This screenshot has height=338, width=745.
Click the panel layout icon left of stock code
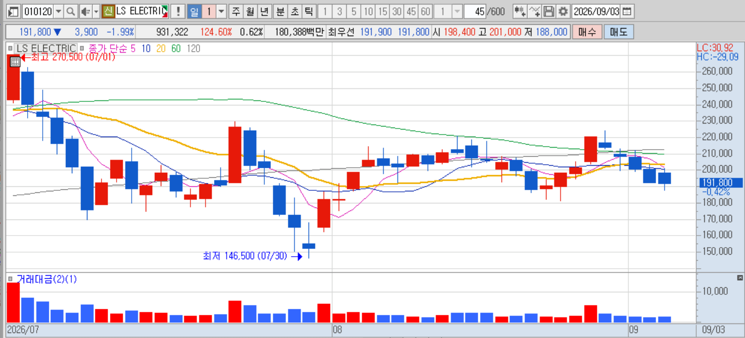pos(14,11)
